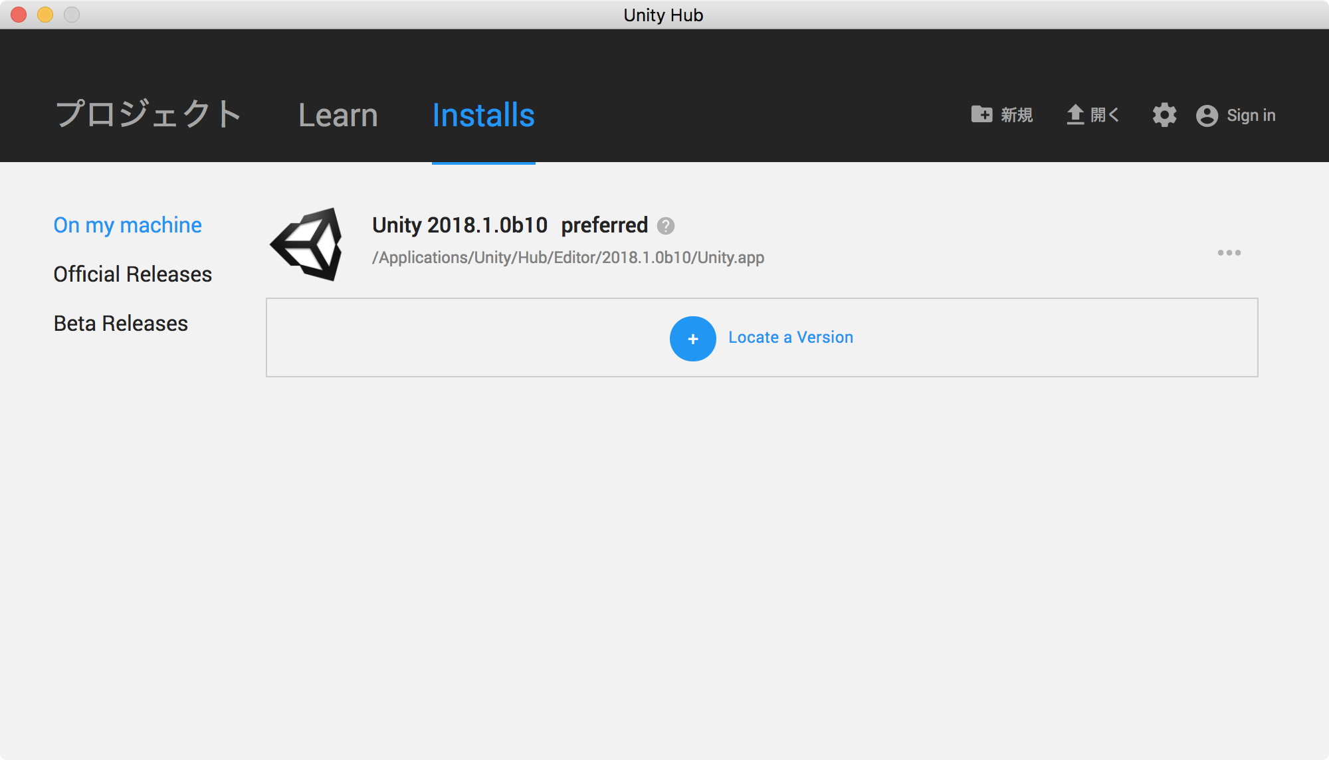
Task: Click the 開く button label
Action: click(x=1104, y=115)
